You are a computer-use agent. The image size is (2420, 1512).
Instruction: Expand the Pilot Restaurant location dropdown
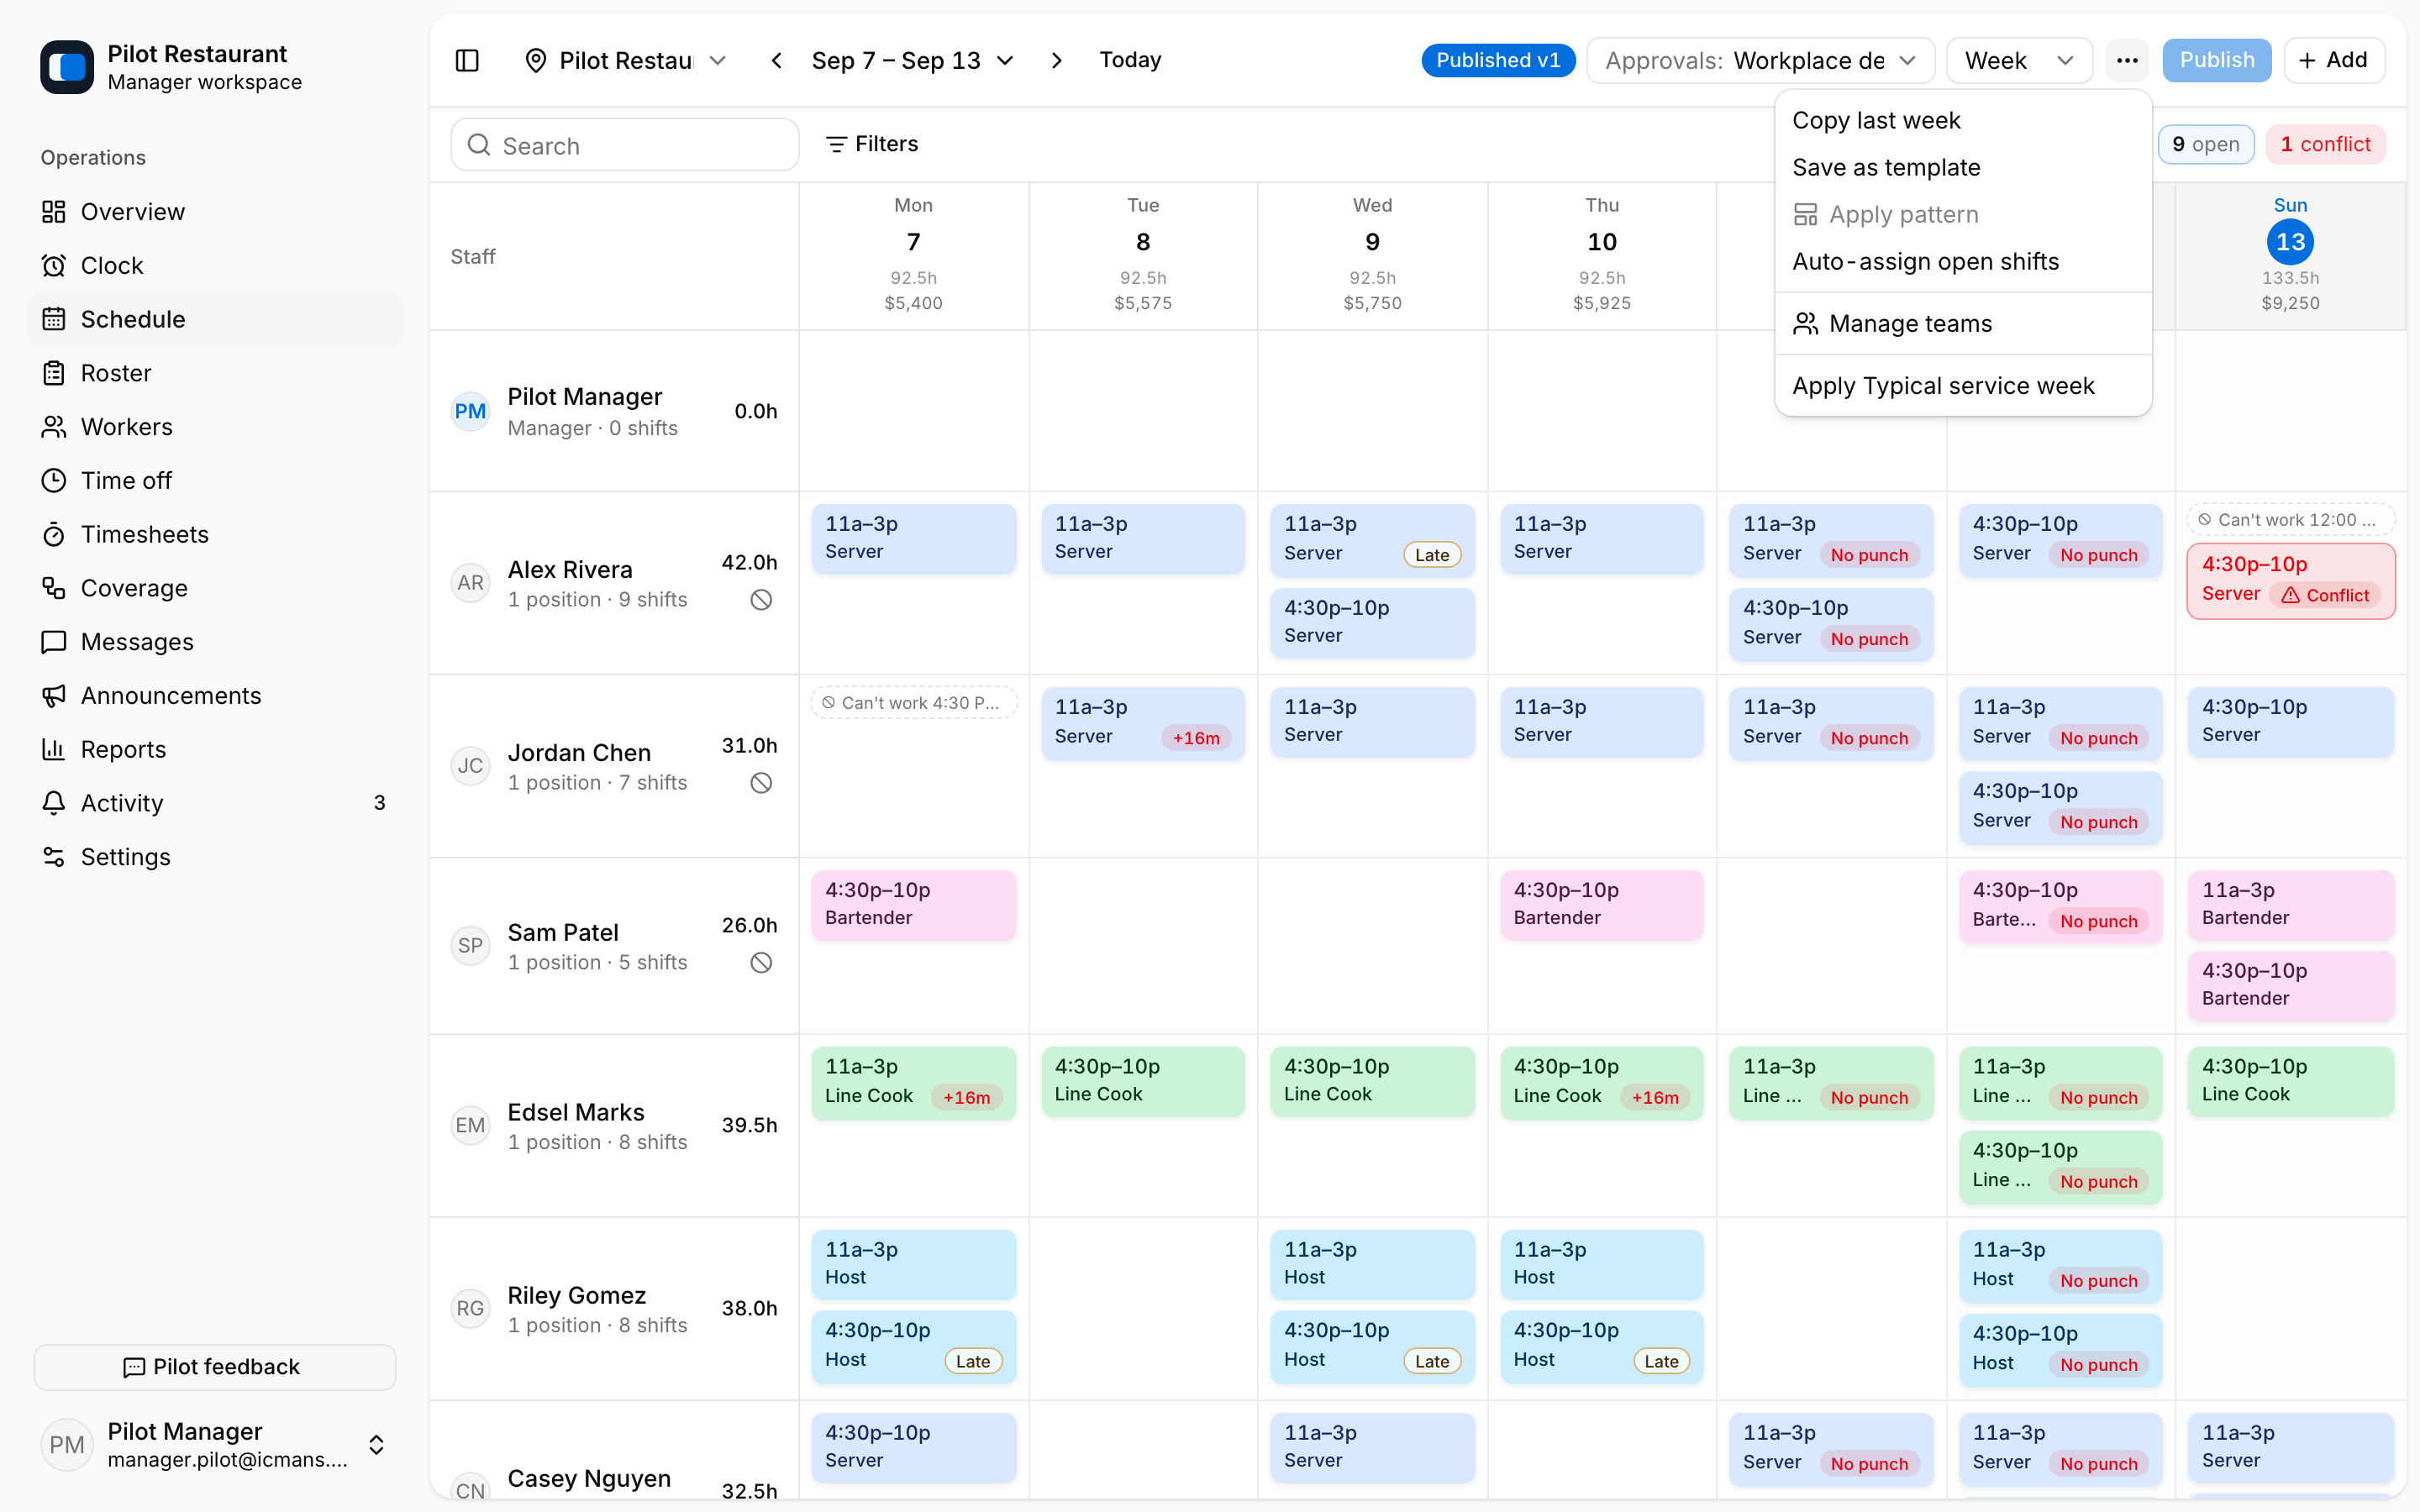tap(626, 60)
